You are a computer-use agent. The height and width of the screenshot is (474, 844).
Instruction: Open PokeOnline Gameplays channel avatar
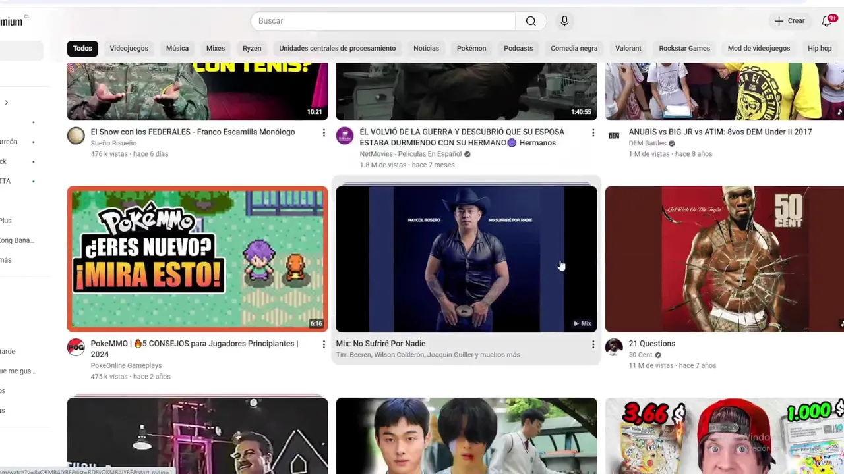pos(76,347)
